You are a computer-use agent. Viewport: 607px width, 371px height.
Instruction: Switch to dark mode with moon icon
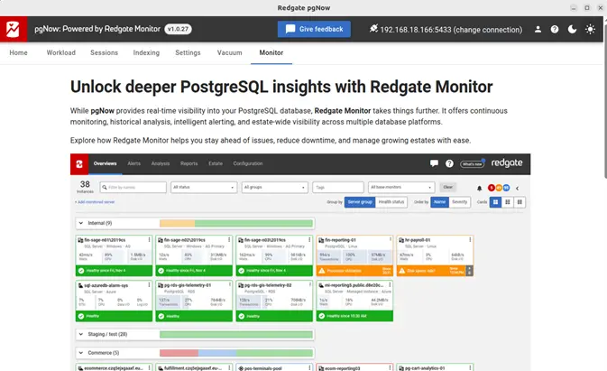click(x=573, y=29)
